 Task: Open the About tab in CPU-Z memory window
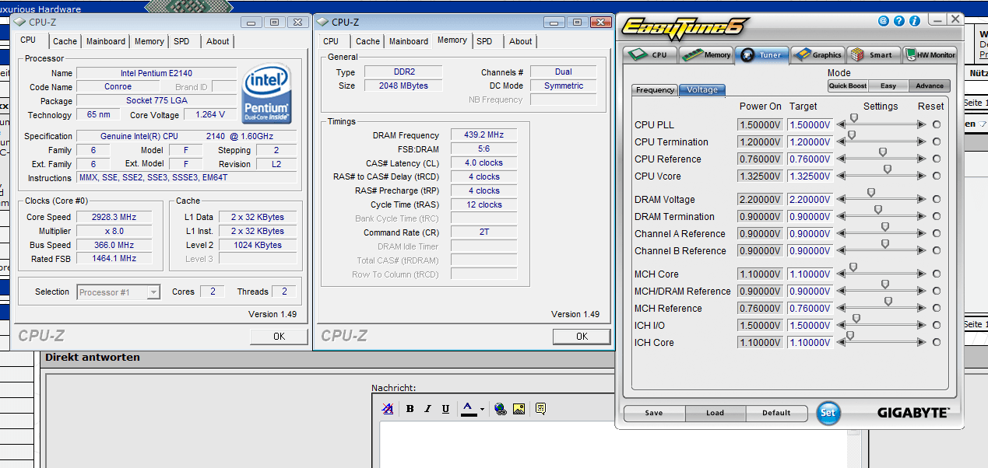(x=521, y=41)
